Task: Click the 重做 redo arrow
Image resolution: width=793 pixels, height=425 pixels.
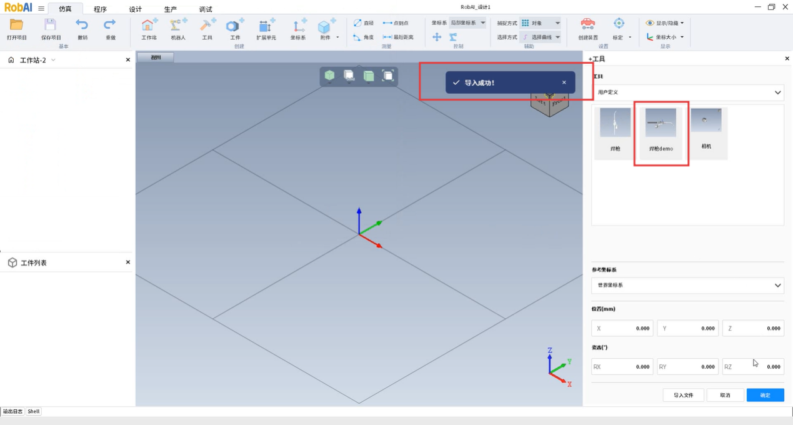Action: [x=110, y=24]
